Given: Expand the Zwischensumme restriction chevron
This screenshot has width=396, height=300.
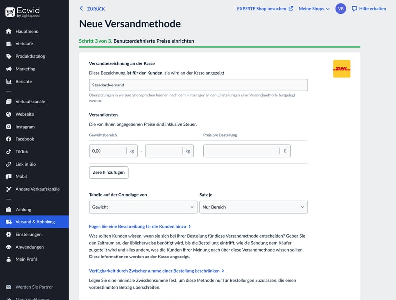Looking at the screenshot, I should point(223,271).
